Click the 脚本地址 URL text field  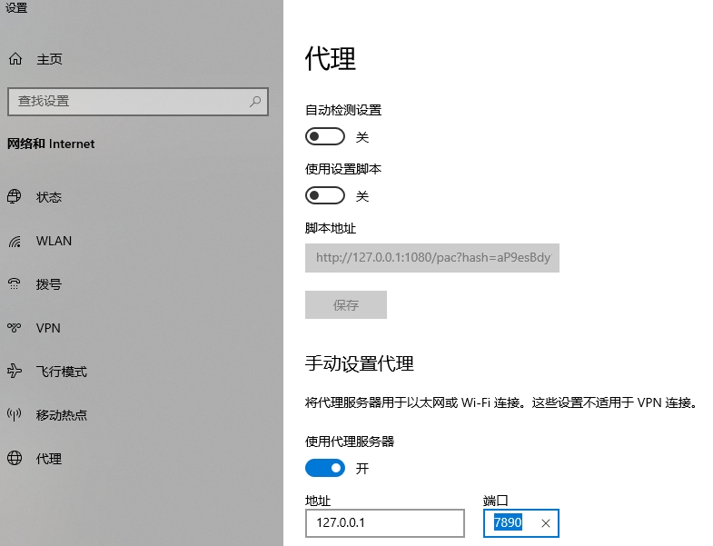(432, 258)
